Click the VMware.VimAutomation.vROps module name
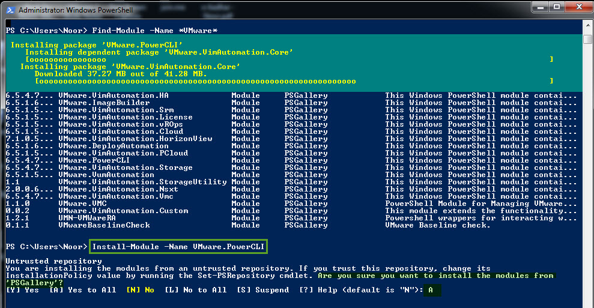Image resolution: width=594 pixels, height=308 pixels. click(x=121, y=124)
